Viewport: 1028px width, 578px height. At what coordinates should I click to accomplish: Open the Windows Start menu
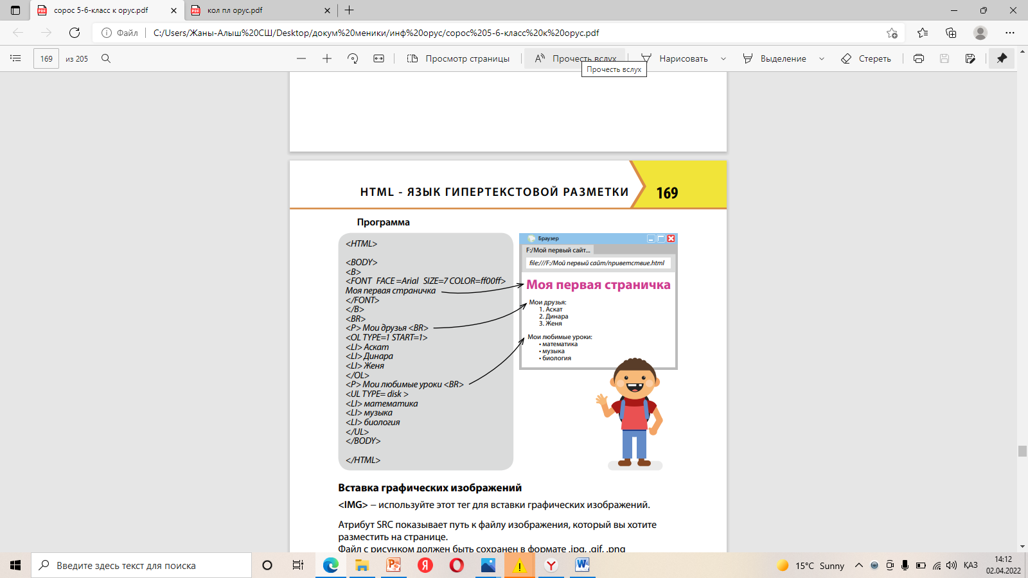tap(15, 565)
